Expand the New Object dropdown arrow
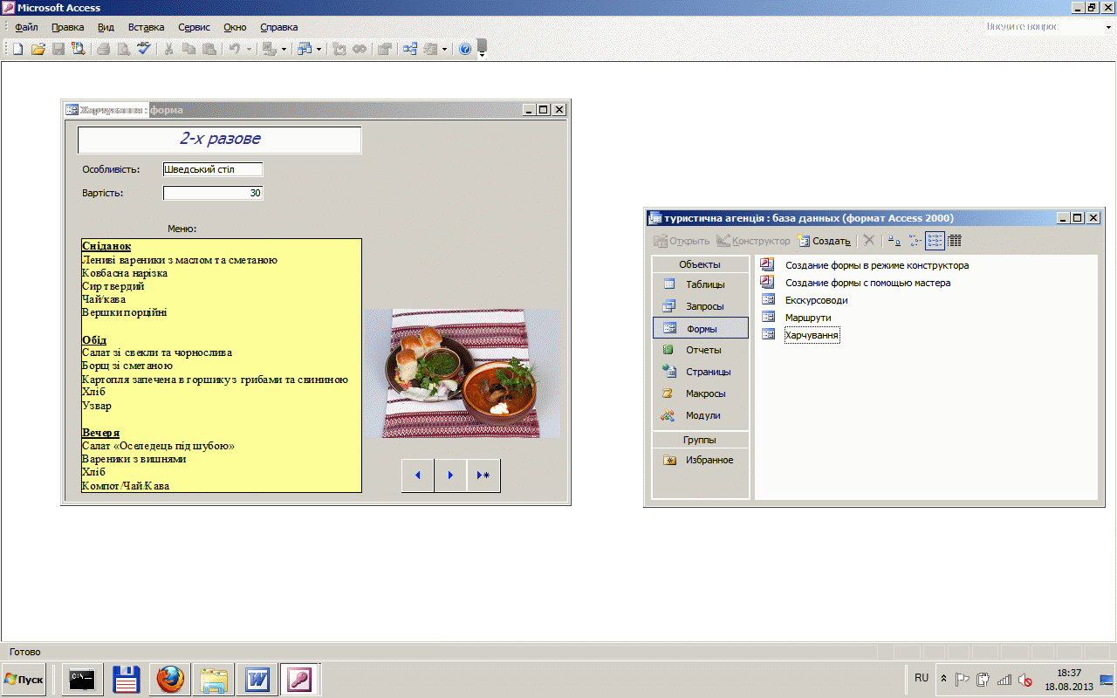This screenshot has height=698, width=1117. tap(444, 49)
